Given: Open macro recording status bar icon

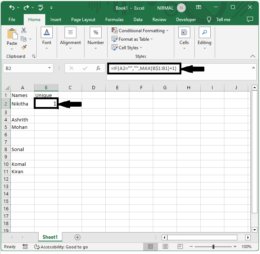Looking at the screenshot, I should pos(25,247).
